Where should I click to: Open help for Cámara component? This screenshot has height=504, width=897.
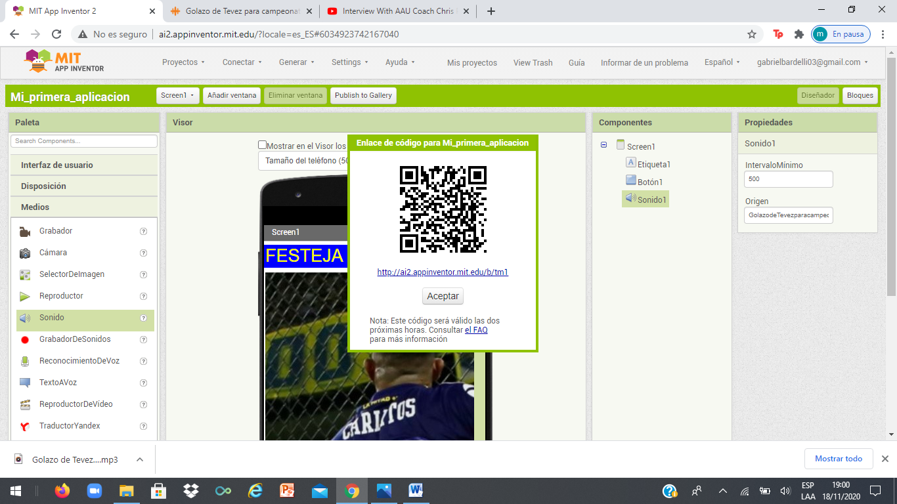pos(143,253)
